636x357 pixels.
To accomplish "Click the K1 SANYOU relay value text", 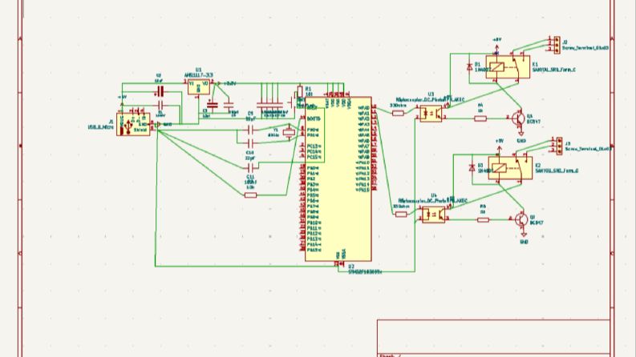I will 553,70.
